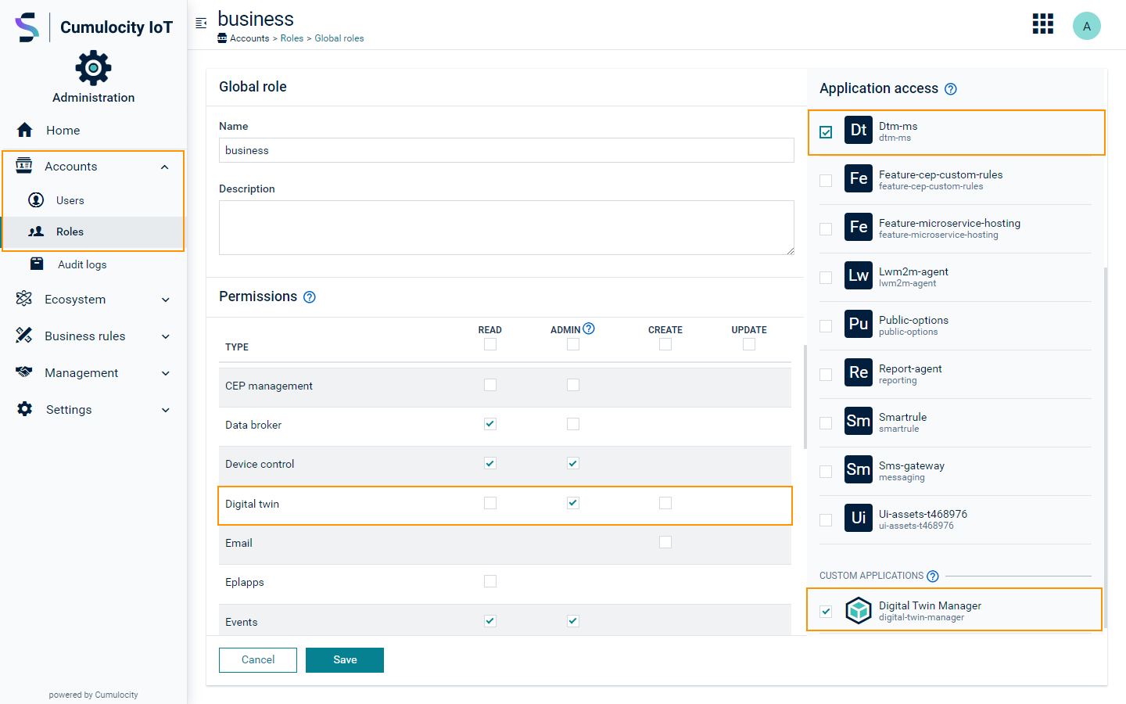Click the Ecosystem atom icon
1126x704 pixels.
pyautogui.click(x=24, y=299)
